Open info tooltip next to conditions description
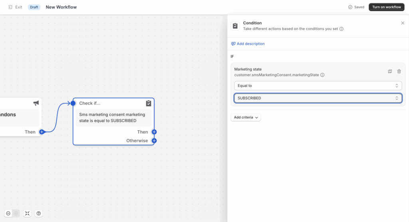This screenshot has width=409, height=222. (x=341, y=29)
